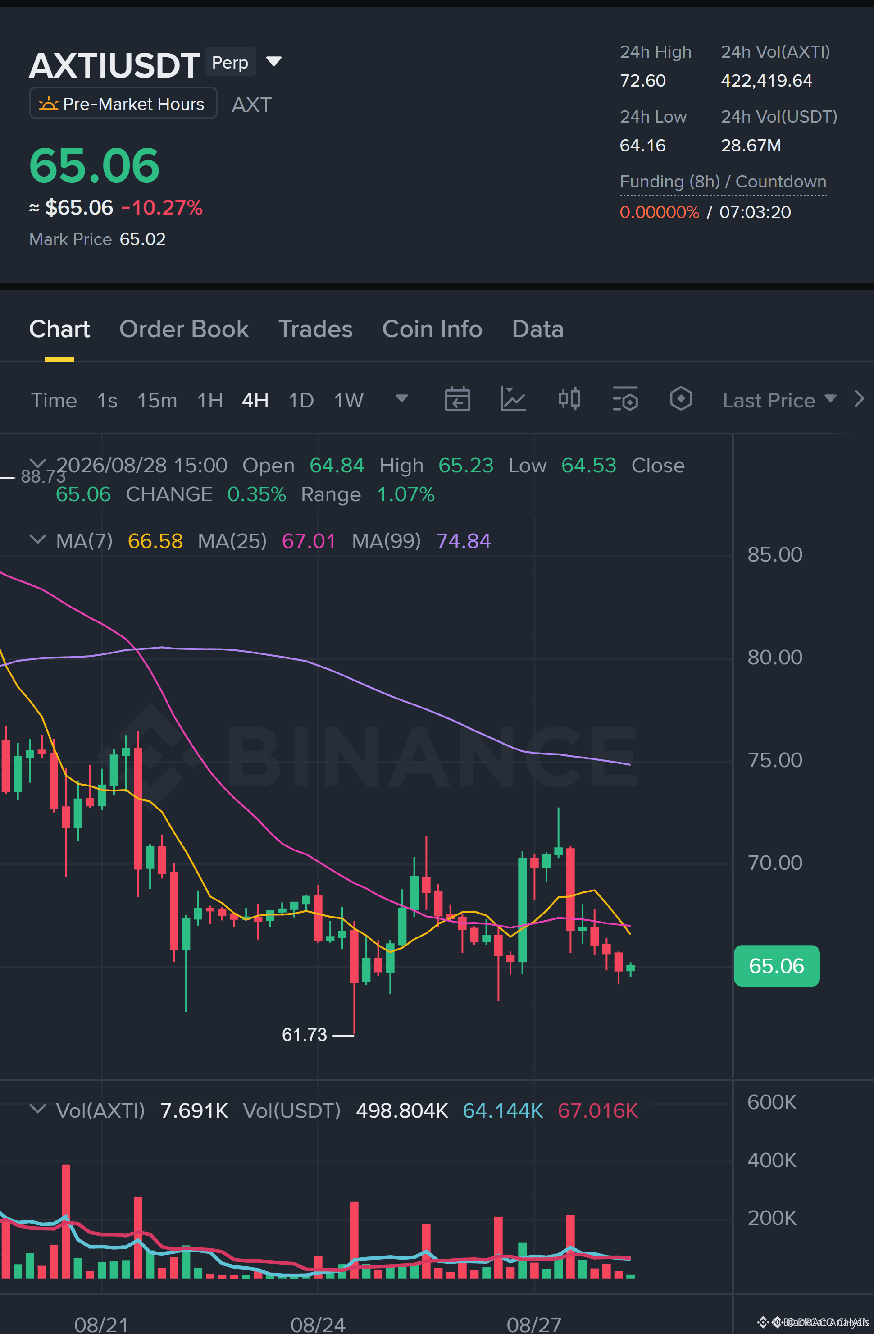This screenshot has height=1334, width=874.
Task: Click the 24h Vol(USDT) value 28.67M
Action: pos(751,146)
